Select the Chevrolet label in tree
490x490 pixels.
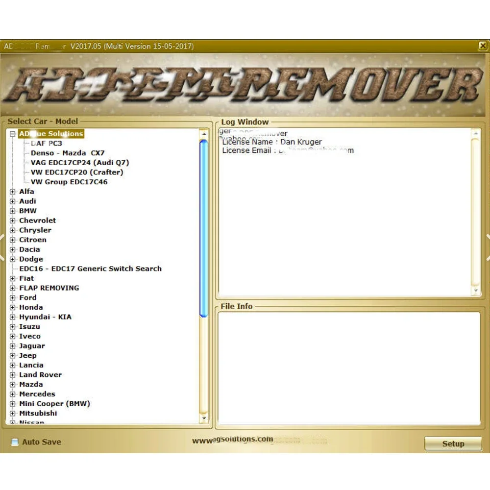(x=38, y=220)
